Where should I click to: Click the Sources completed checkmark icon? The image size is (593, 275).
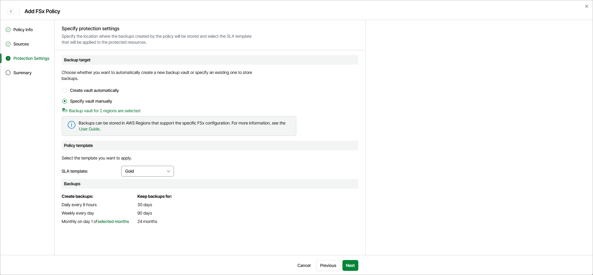tap(8, 44)
